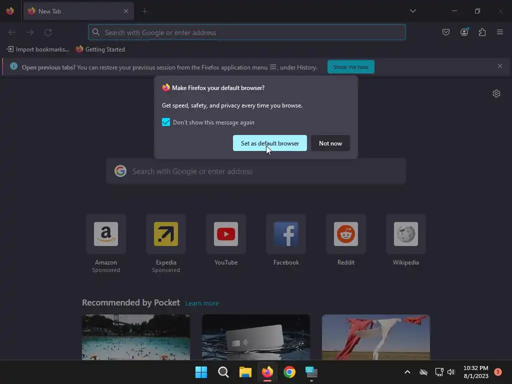
Task: Go back with the back arrow
Action: 12,32
